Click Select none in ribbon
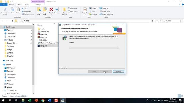The image size is (184, 103). (x=105, y=11)
